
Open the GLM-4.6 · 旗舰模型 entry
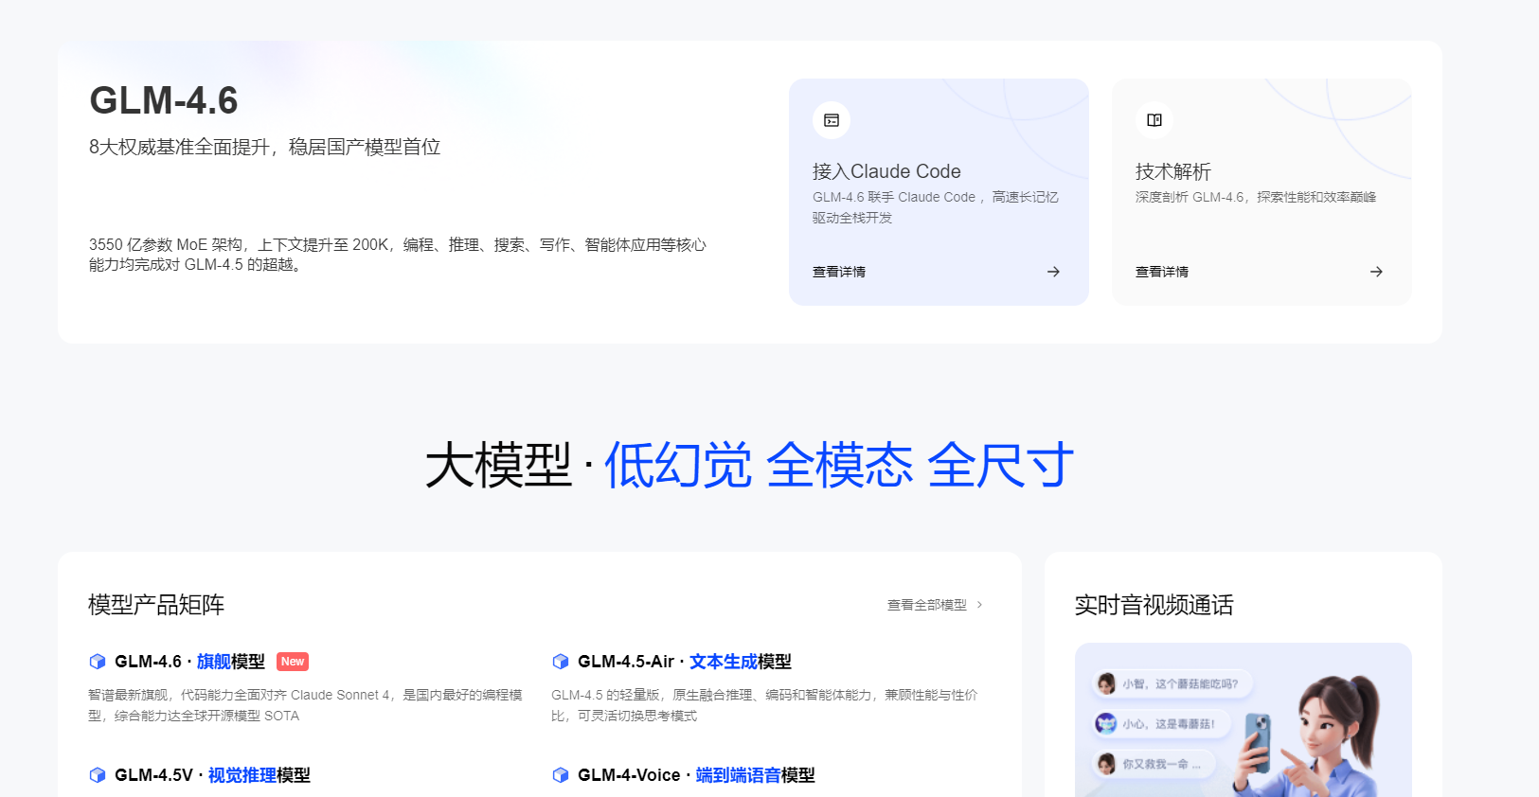pyautogui.click(x=189, y=662)
